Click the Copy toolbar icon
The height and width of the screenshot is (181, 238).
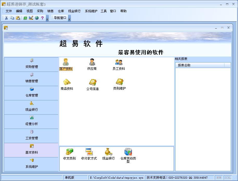coord(12,18)
